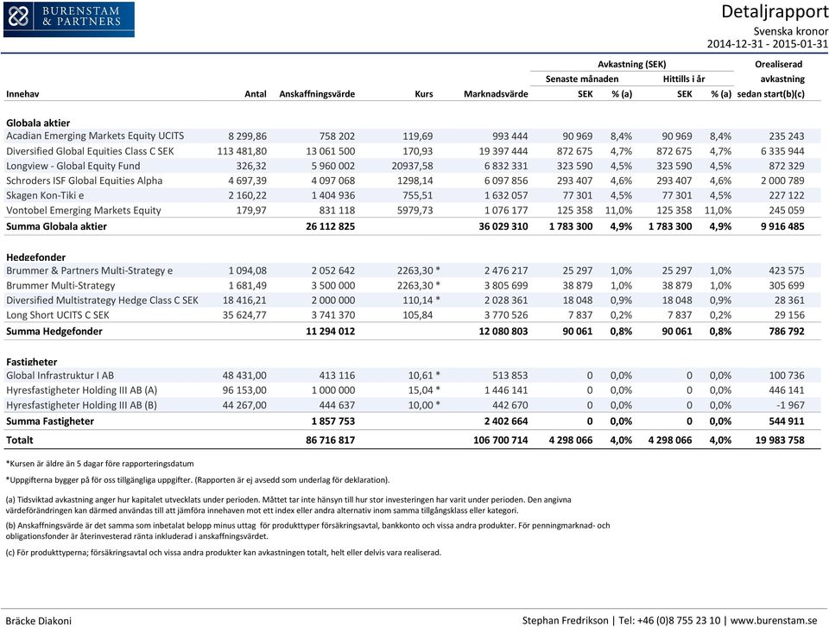This screenshot has height=627, width=829.
Task: Click acquisition value 26 112 825
Action: (330, 226)
